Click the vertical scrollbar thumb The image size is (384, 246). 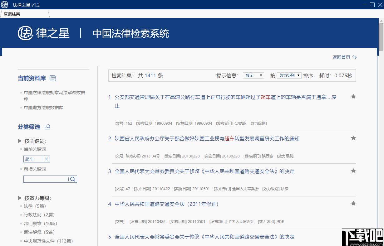(381, 37)
